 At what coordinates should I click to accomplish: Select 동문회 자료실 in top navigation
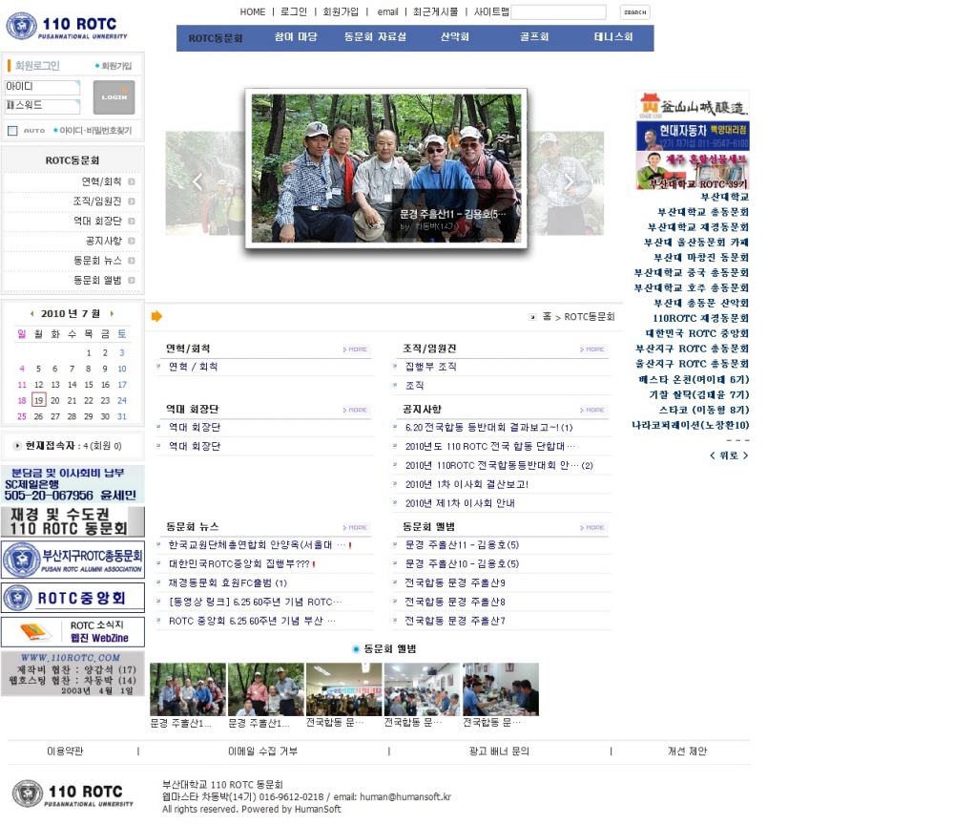coord(375,37)
